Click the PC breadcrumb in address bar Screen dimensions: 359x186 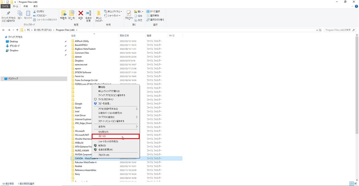[x=29, y=30]
